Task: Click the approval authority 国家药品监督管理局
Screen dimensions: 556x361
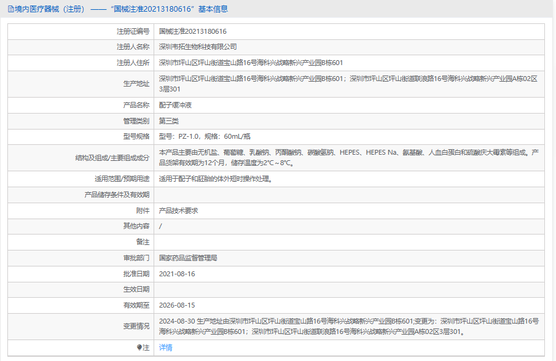Action: tap(188, 258)
